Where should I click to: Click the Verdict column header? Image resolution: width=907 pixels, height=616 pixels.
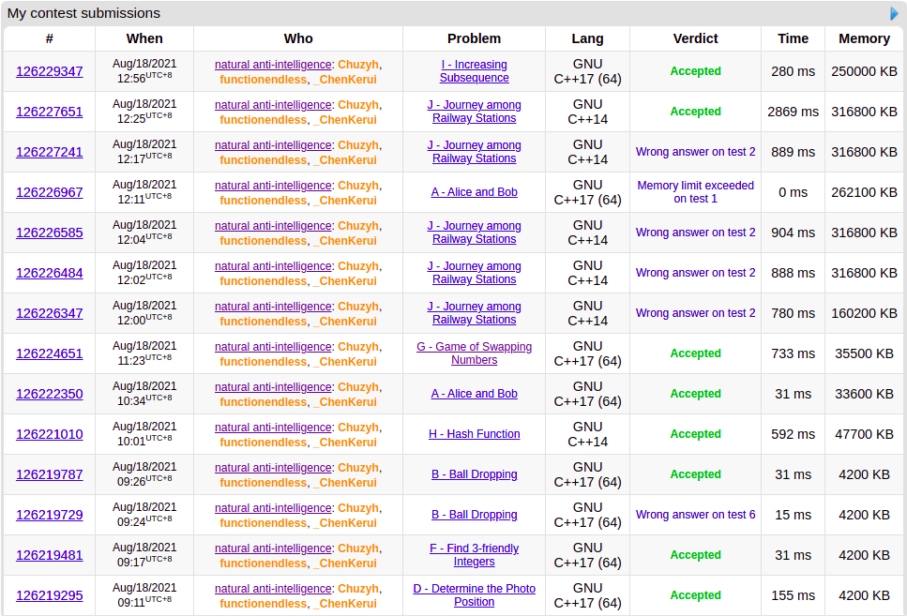(x=695, y=38)
